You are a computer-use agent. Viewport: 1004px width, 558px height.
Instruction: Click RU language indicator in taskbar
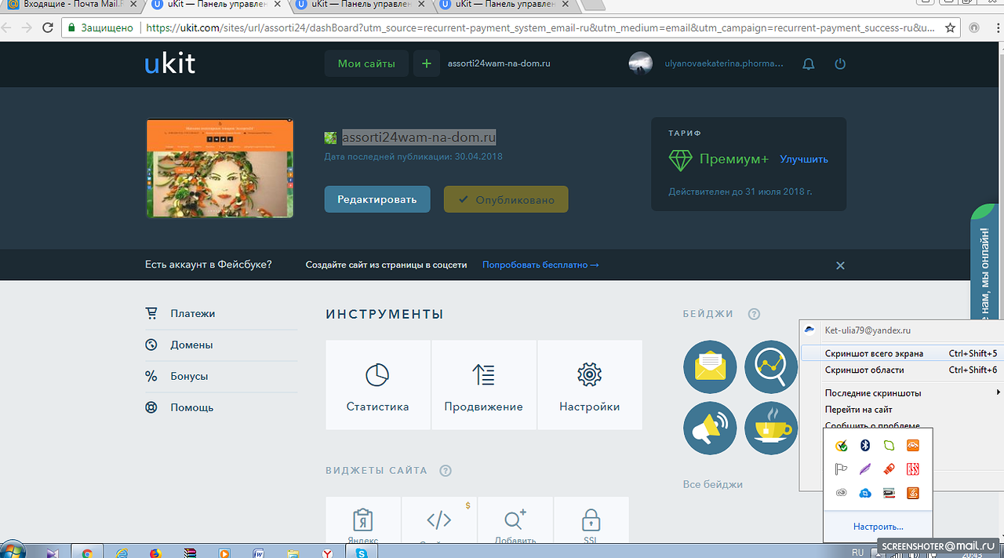pyautogui.click(x=858, y=553)
